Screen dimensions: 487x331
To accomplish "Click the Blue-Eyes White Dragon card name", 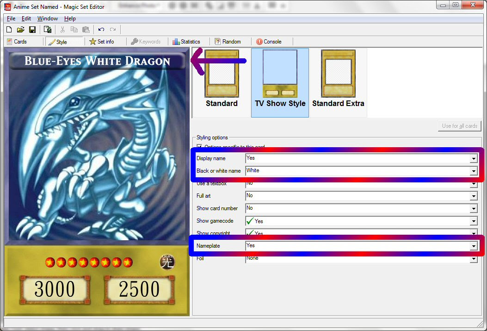I will point(97,61).
